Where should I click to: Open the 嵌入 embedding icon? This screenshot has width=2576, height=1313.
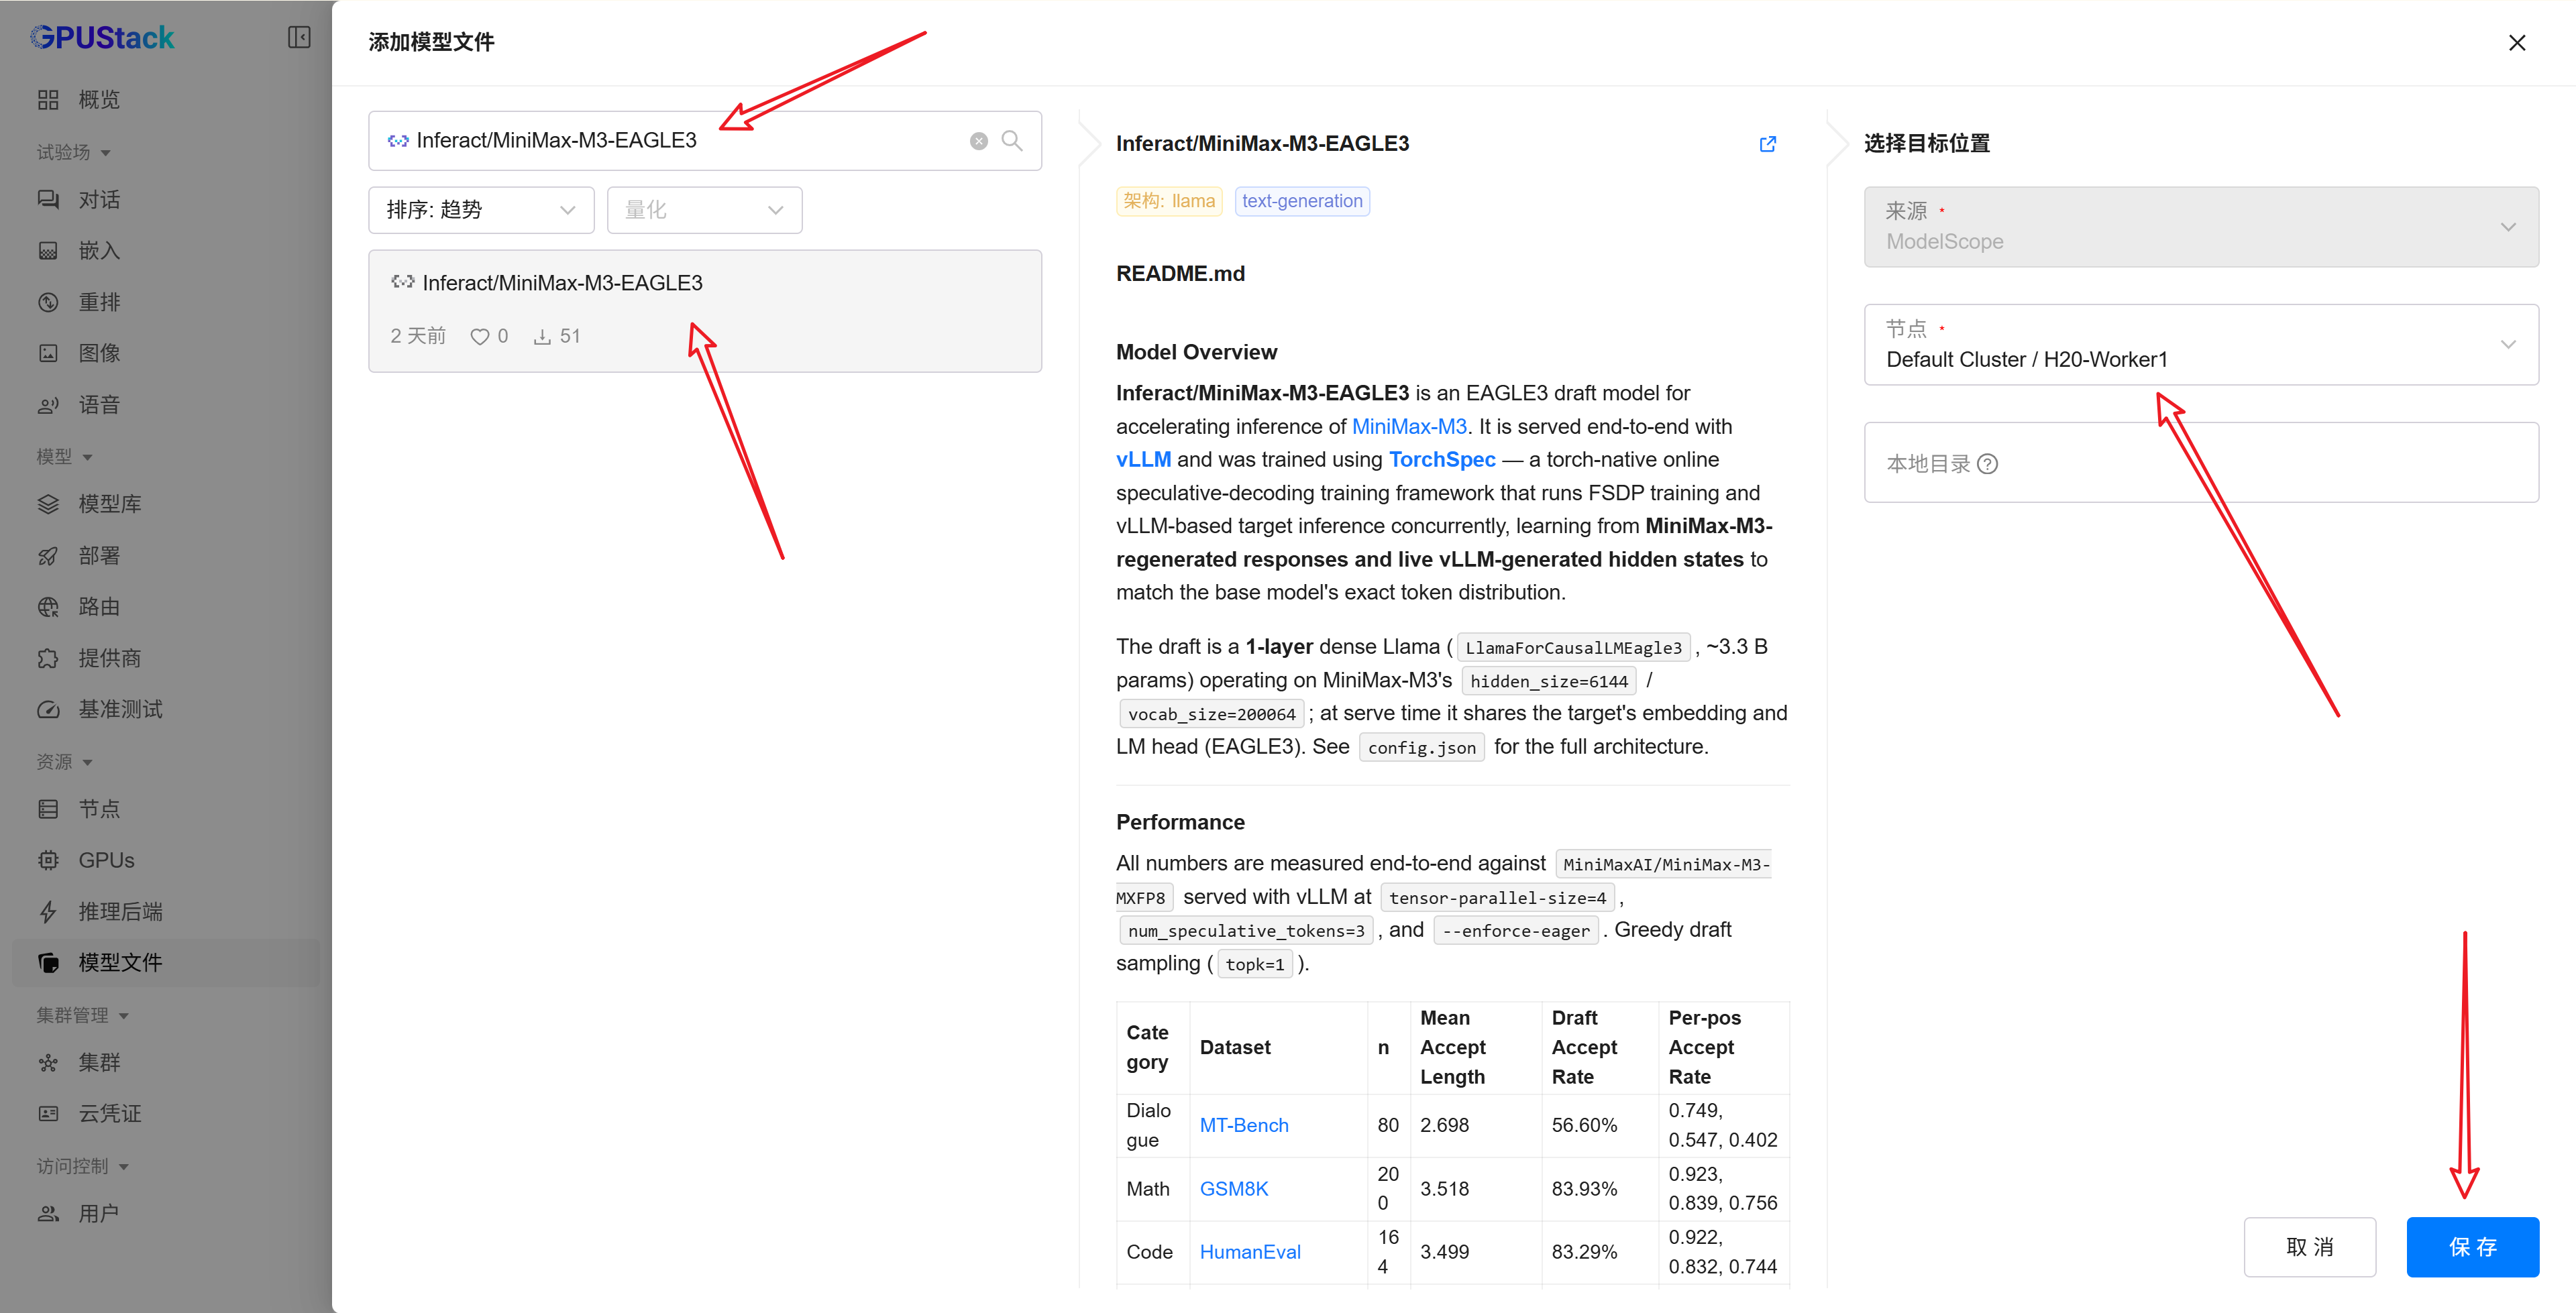coord(48,251)
